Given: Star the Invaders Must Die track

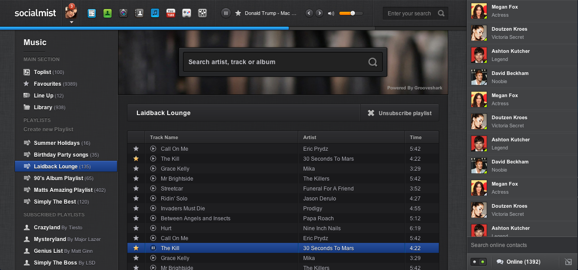Looking at the screenshot, I should (x=136, y=209).
